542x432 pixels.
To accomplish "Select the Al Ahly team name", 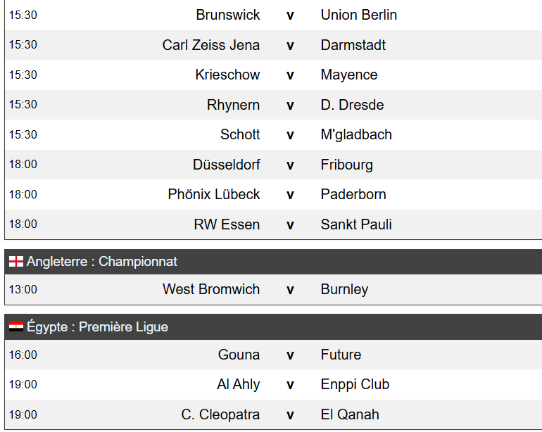I will tap(239, 385).
